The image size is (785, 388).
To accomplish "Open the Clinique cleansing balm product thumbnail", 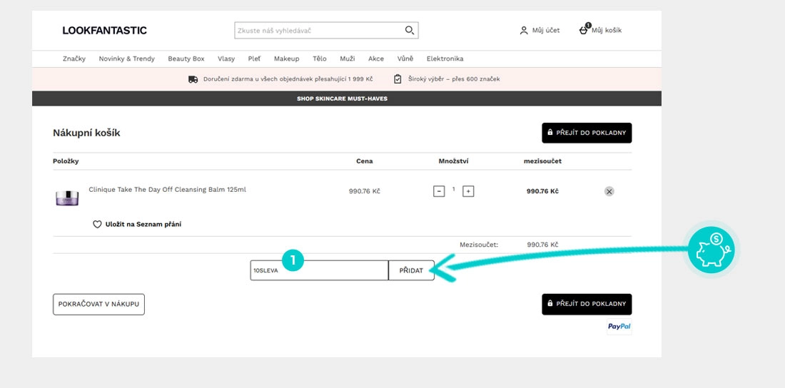I will pyautogui.click(x=67, y=196).
